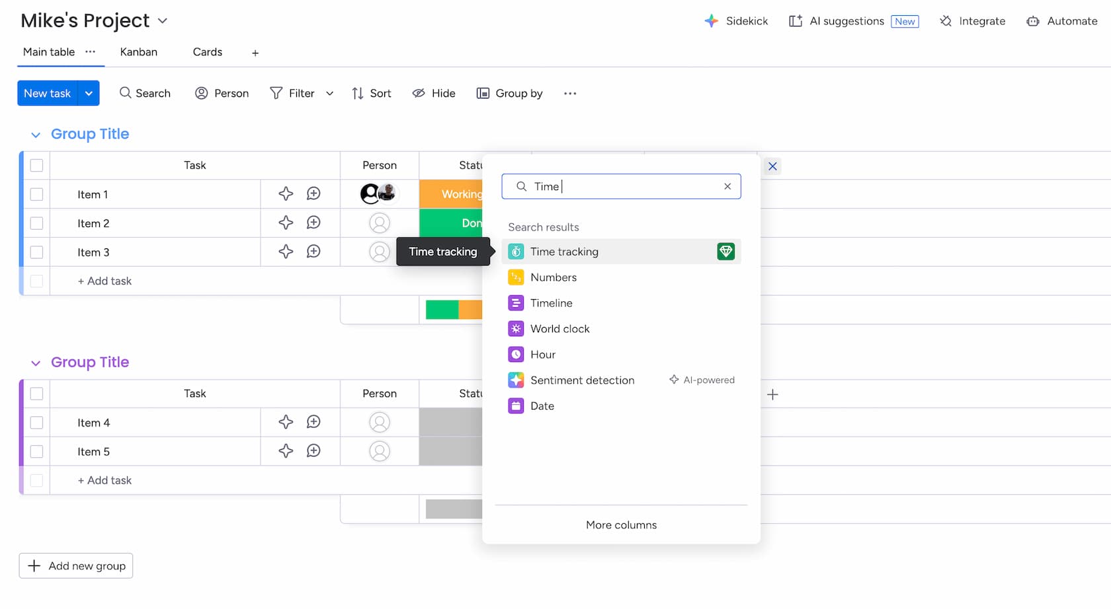This screenshot has width=1111, height=609.
Task: Select the checkbox for Item 4
Action: 36,422
